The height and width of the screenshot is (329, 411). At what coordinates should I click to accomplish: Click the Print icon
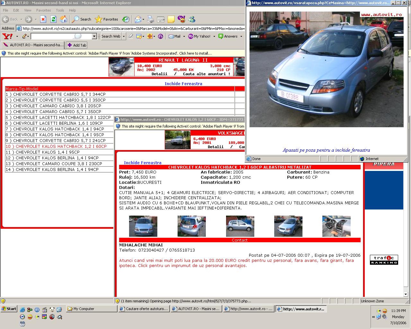coord(150,19)
